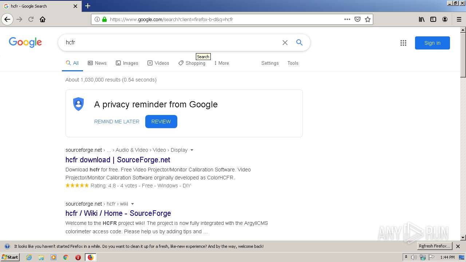This screenshot has width=466, height=262.
Task: Click the Sign in button
Action: tap(433, 43)
